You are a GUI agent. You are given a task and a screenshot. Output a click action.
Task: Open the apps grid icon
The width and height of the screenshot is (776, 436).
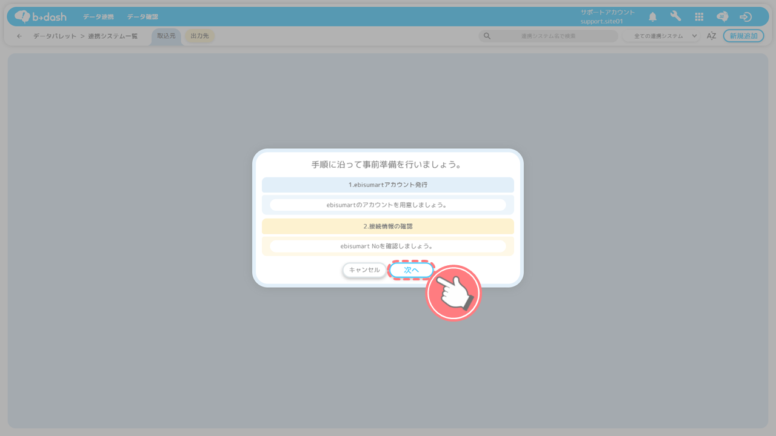699,17
